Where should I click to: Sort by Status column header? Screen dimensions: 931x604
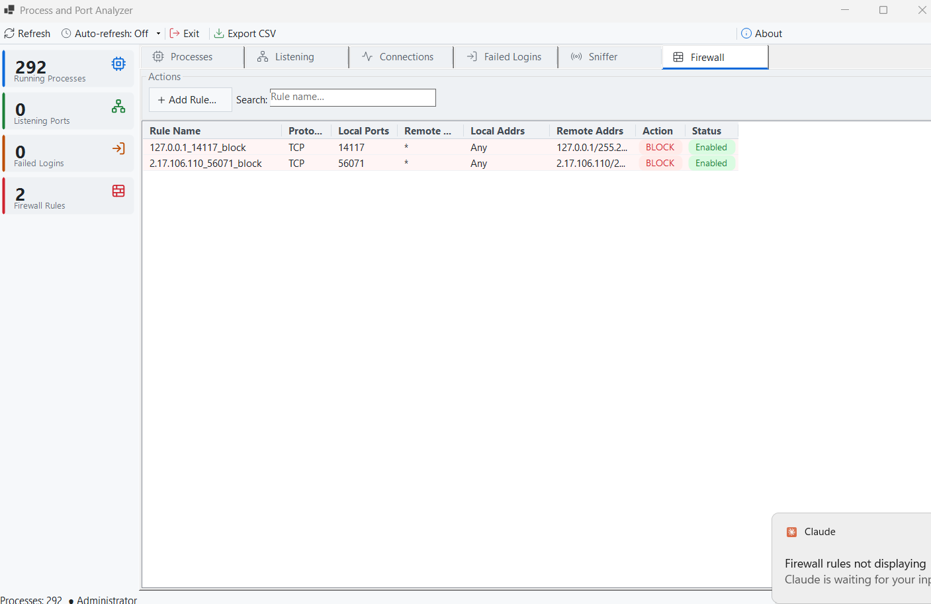[711, 131]
